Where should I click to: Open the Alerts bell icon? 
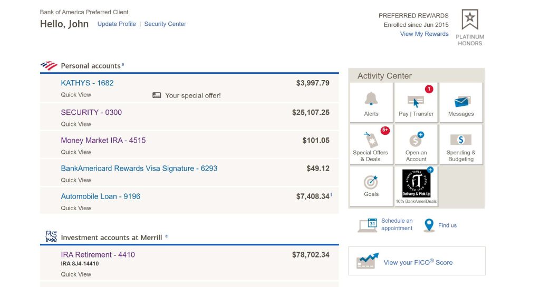coord(371,99)
